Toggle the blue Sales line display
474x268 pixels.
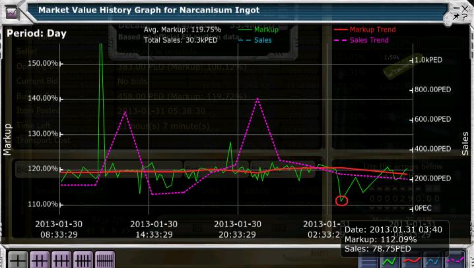(432, 259)
